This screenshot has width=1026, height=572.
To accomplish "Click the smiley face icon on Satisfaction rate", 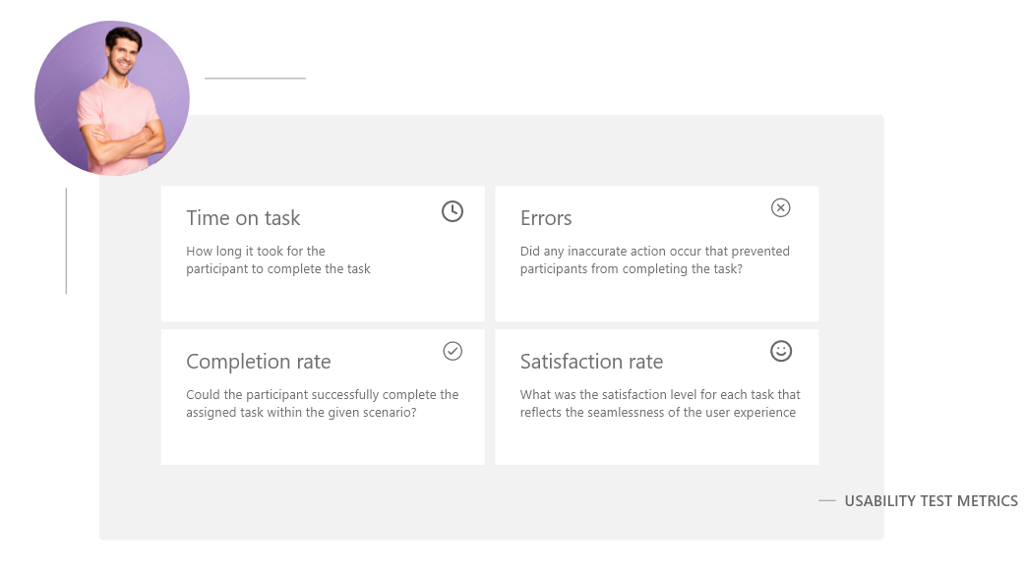I will coord(781,351).
